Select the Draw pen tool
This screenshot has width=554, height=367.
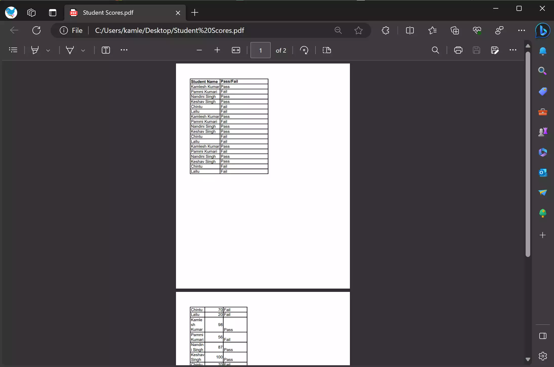pyautogui.click(x=70, y=50)
